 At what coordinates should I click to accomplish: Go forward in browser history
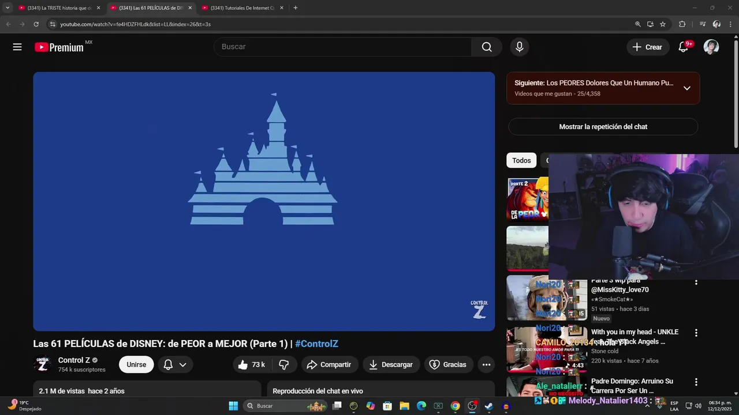tap(22, 24)
